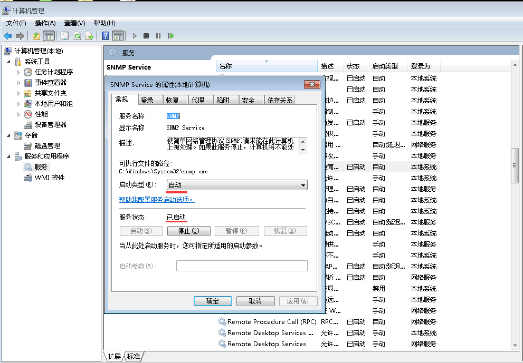Screen dimensions: 523x363
Task: Toggle the show/hide console tree toolbar icon
Action: [x=49, y=36]
